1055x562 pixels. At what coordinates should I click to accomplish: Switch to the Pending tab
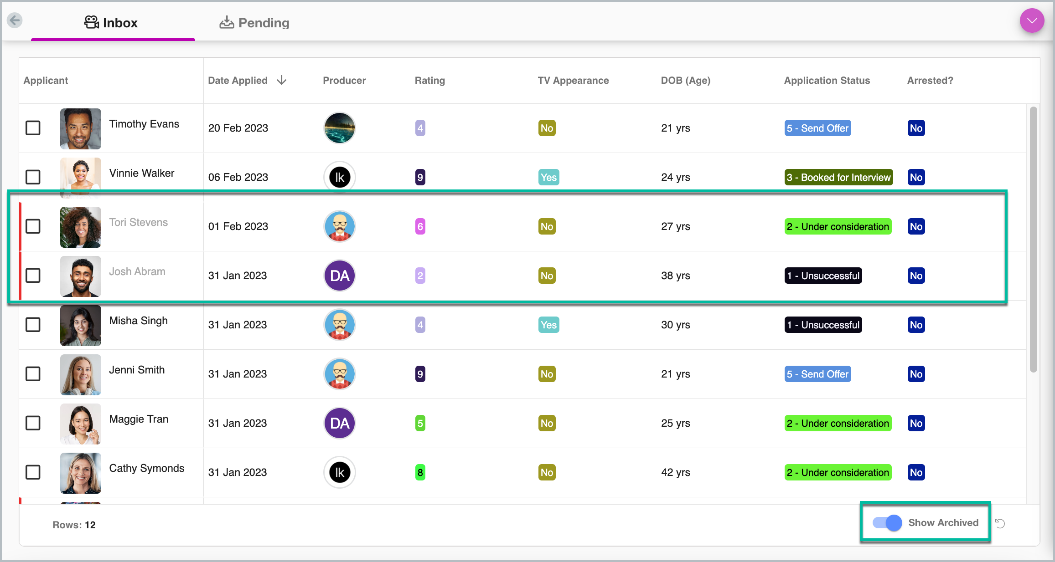click(254, 23)
